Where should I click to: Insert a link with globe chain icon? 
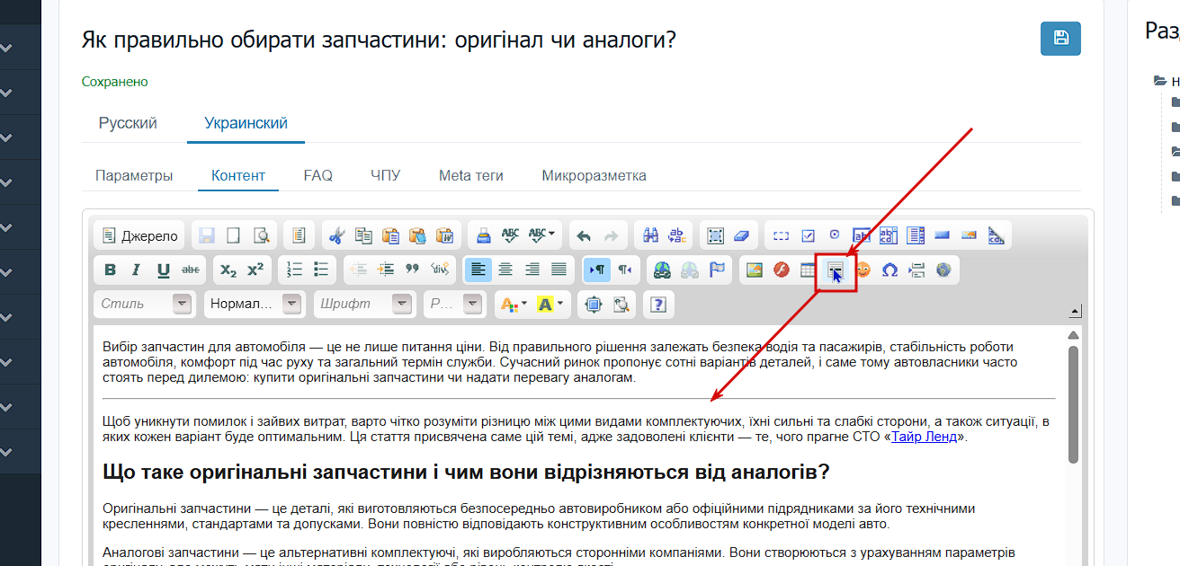(x=662, y=270)
